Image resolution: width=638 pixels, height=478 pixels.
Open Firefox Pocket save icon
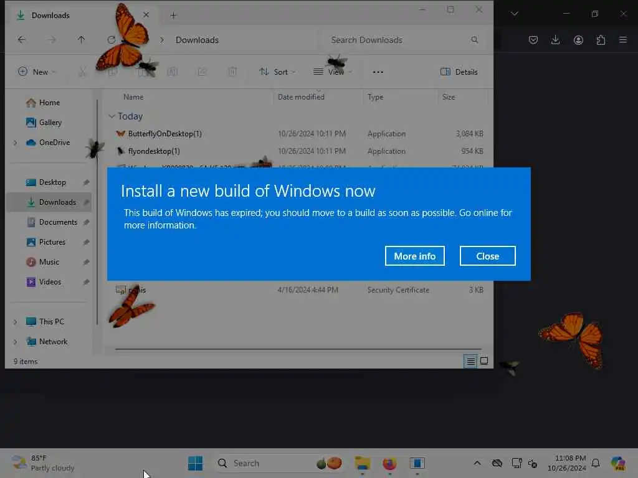coord(533,40)
